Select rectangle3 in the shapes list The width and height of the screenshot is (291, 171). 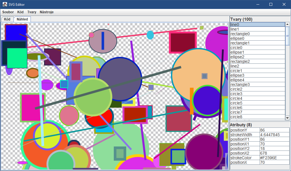tap(257, 85)
